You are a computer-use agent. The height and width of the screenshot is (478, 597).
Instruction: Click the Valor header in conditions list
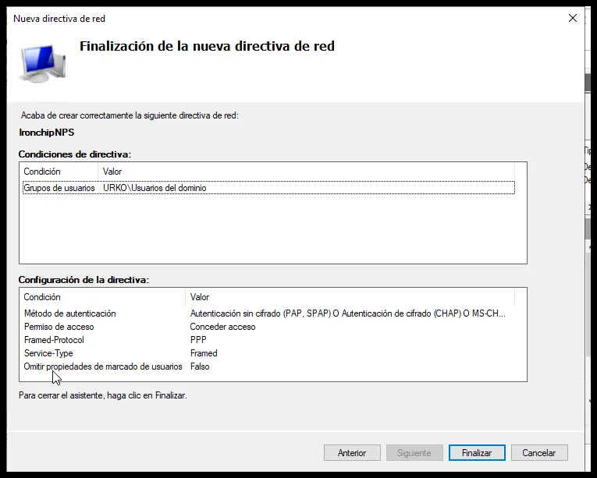tap(306, 172)
